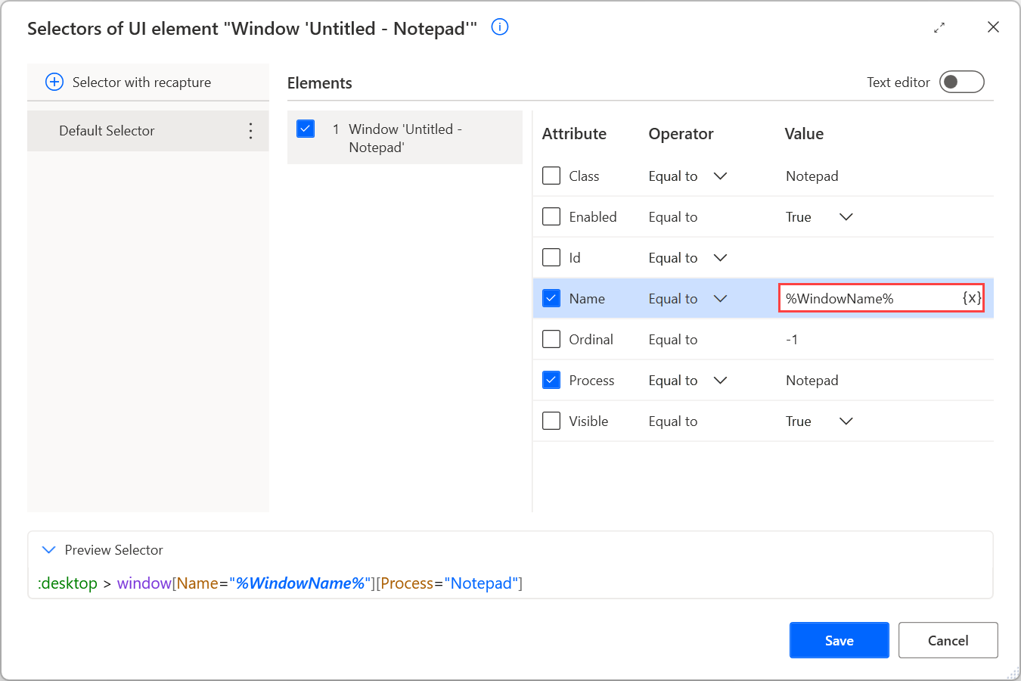Enable the Text editor toggle
Viewport: 1021px width, 681px height.
point(961,82)
